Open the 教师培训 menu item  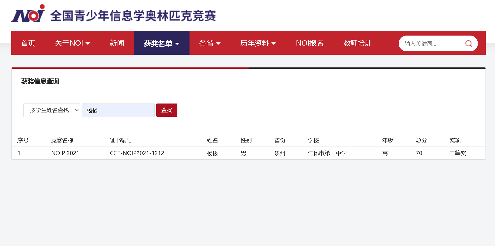click(x=358, y=43)
